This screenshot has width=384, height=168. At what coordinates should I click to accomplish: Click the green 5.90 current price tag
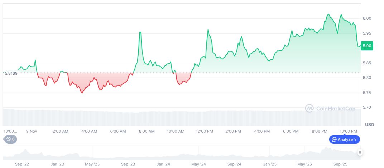(x=367, y=46)
